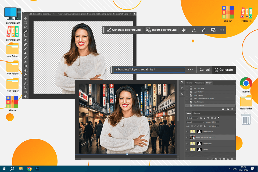Select the Layer 0 copy 2 mask thumbnail

tap(200, 131)
